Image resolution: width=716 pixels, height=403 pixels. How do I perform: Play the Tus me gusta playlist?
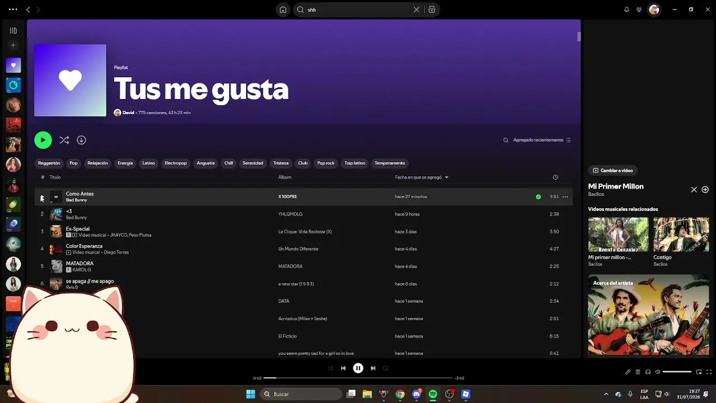coord(43,140)
